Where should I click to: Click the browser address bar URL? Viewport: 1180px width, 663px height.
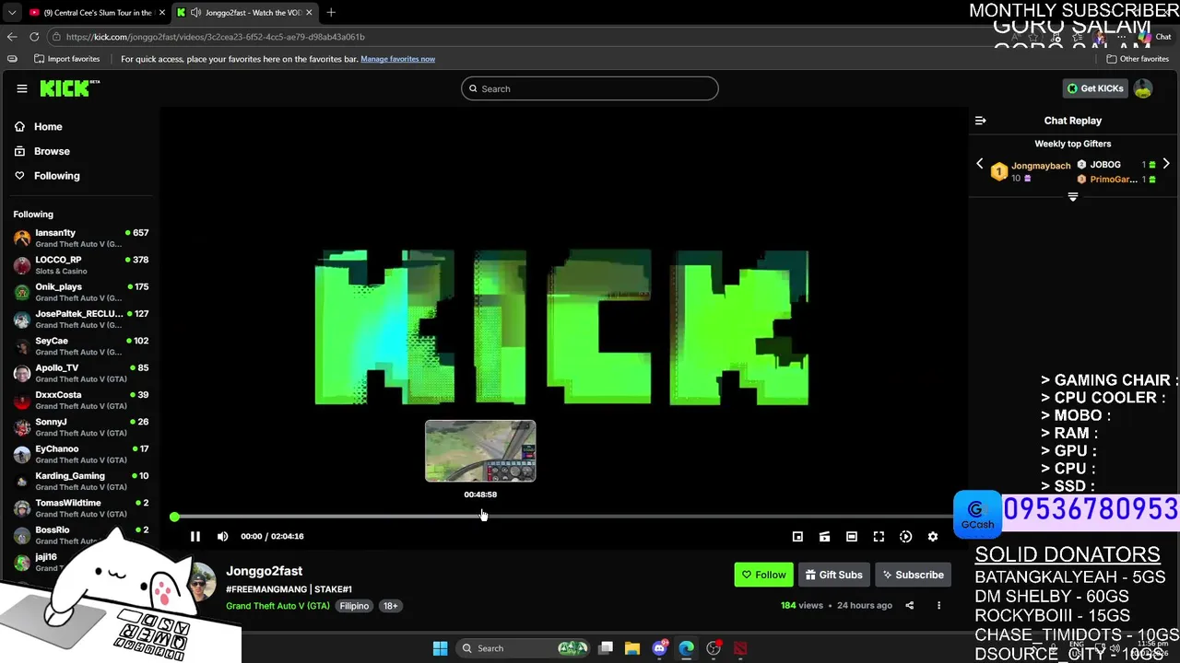(216, 37)
